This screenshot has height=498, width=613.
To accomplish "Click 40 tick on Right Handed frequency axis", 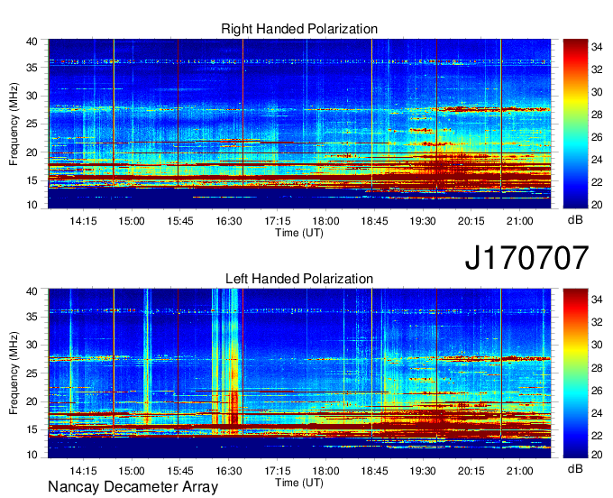I will click(x=32, y=41).
